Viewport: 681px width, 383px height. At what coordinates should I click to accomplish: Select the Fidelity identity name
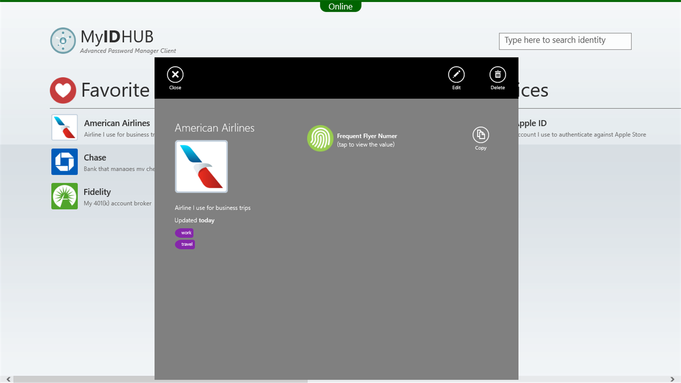point(97,192)
